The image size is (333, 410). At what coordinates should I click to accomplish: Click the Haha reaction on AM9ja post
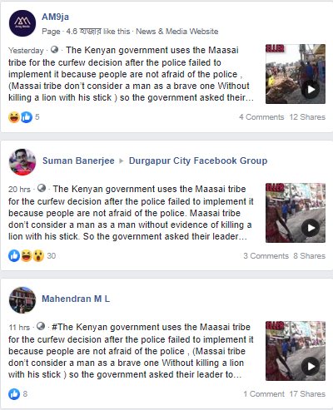point(14,117)
